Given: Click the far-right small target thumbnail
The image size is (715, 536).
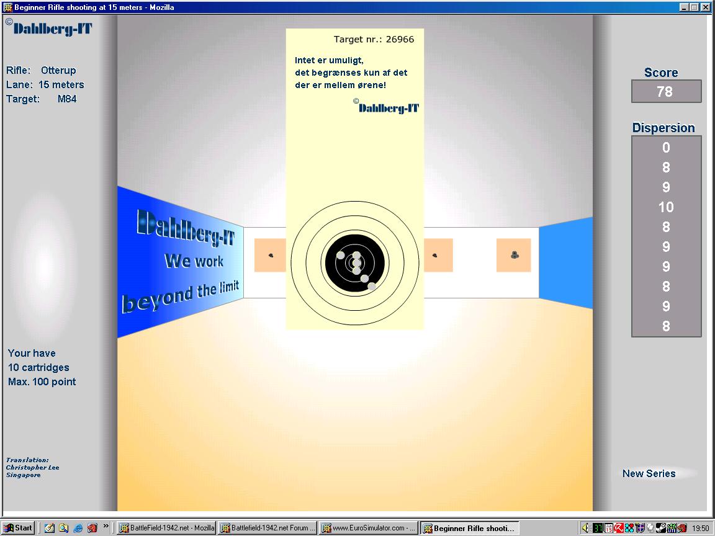Looking at the screenshot, I should point(513,255).
